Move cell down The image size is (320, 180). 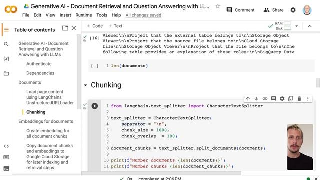(256, 99)
